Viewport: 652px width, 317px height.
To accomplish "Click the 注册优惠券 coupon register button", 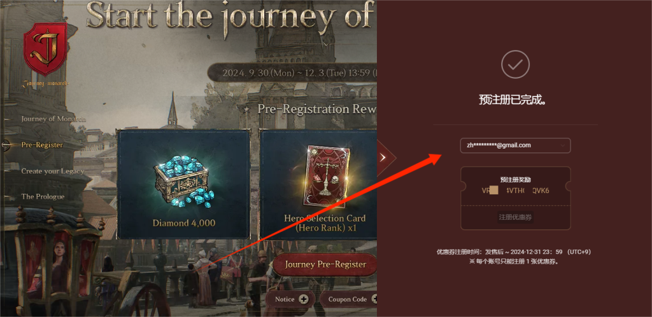I will (515, 217).
